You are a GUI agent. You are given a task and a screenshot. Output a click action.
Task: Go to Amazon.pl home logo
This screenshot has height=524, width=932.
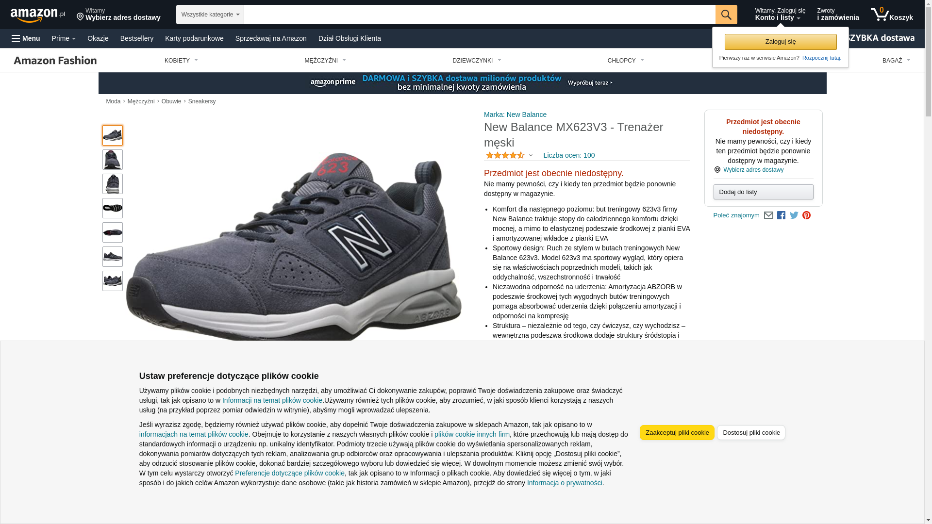pos(38,15)
